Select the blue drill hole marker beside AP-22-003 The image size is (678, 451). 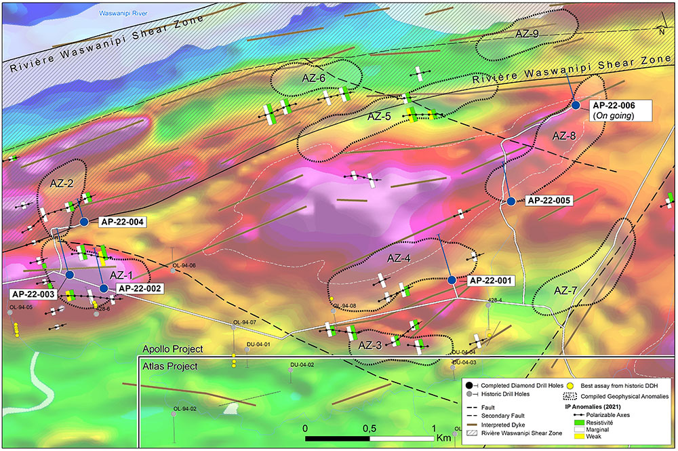click(70, 275)
